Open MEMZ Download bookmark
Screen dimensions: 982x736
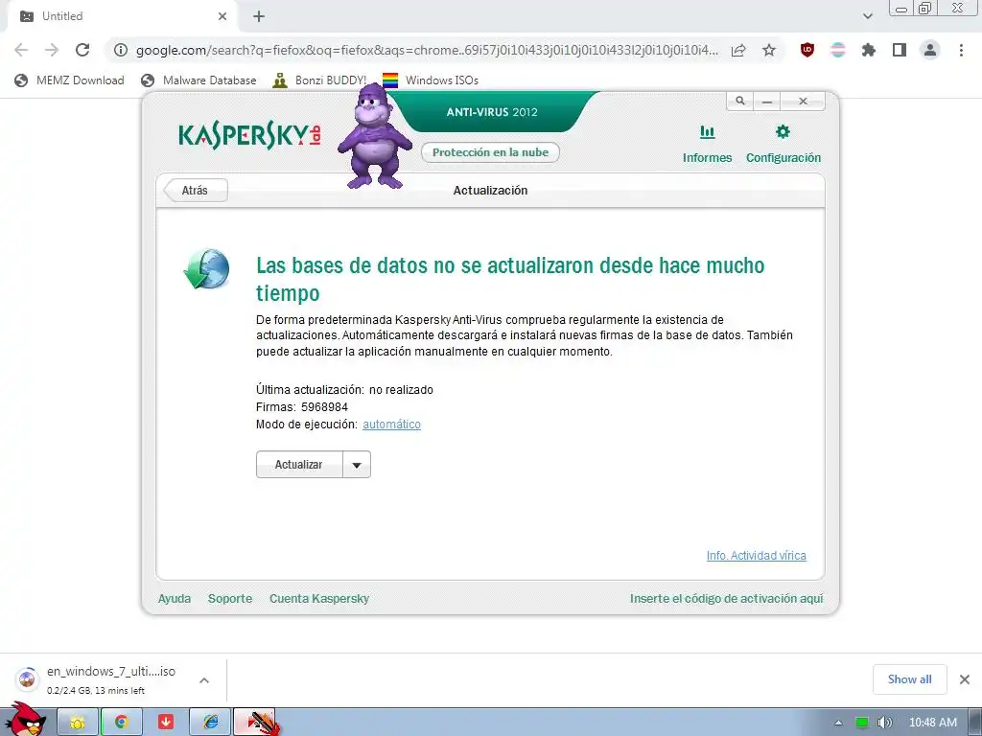pos(69,80)
